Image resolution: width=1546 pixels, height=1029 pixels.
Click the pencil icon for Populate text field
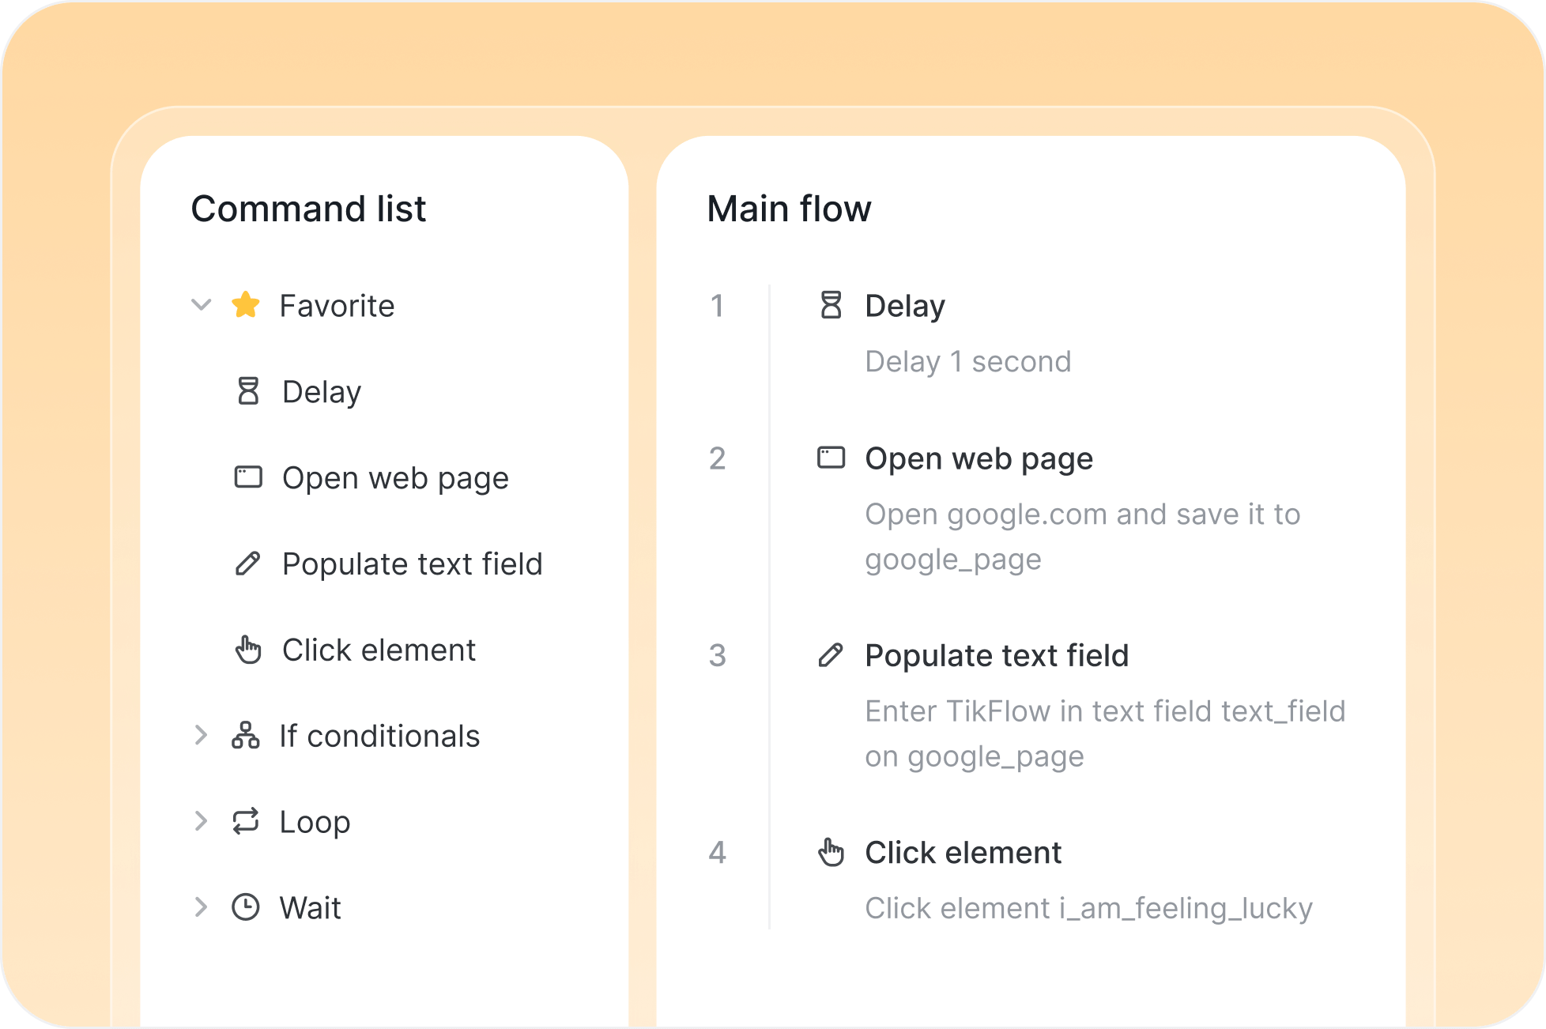[x=248, y=563]
